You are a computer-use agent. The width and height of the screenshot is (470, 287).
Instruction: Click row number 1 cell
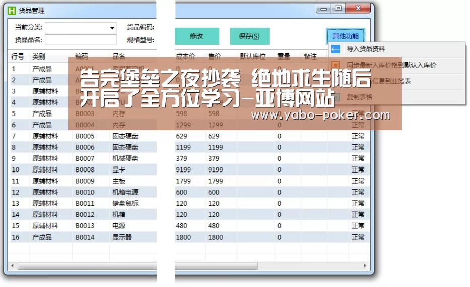(14, 69)
